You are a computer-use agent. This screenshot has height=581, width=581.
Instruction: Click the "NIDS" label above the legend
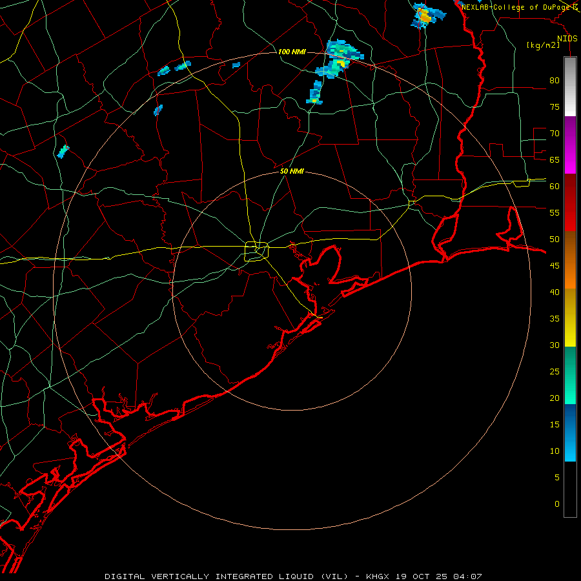[x=567, y=39]
